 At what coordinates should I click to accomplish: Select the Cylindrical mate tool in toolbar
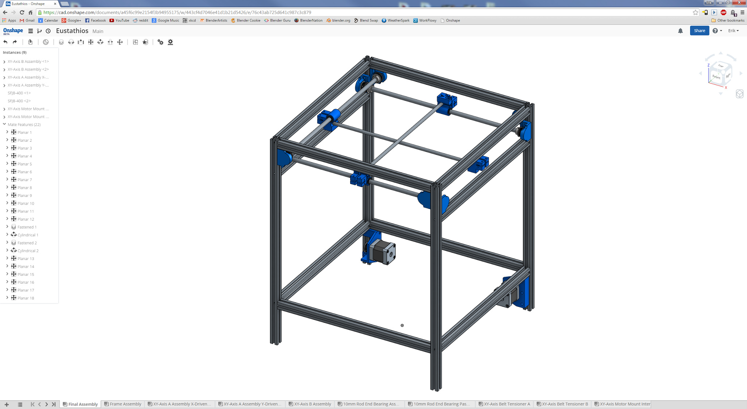click(x=100, y=42)
